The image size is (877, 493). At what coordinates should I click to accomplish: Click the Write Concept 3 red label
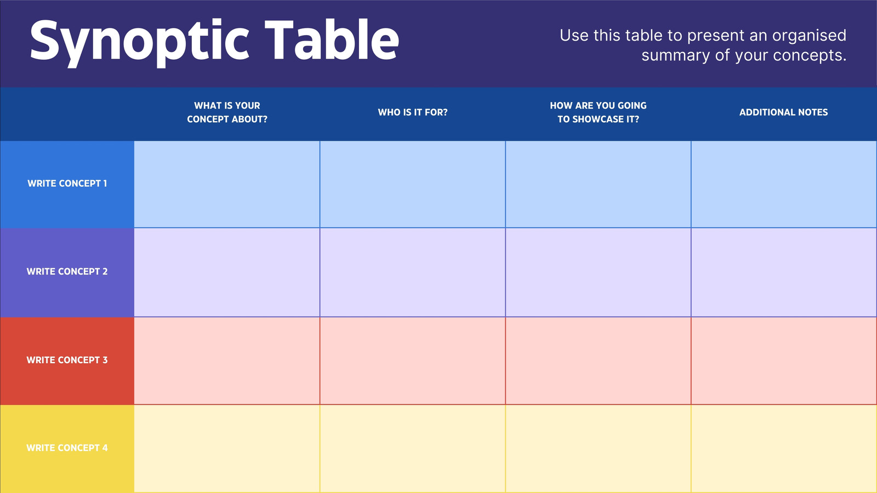[67, 360]
